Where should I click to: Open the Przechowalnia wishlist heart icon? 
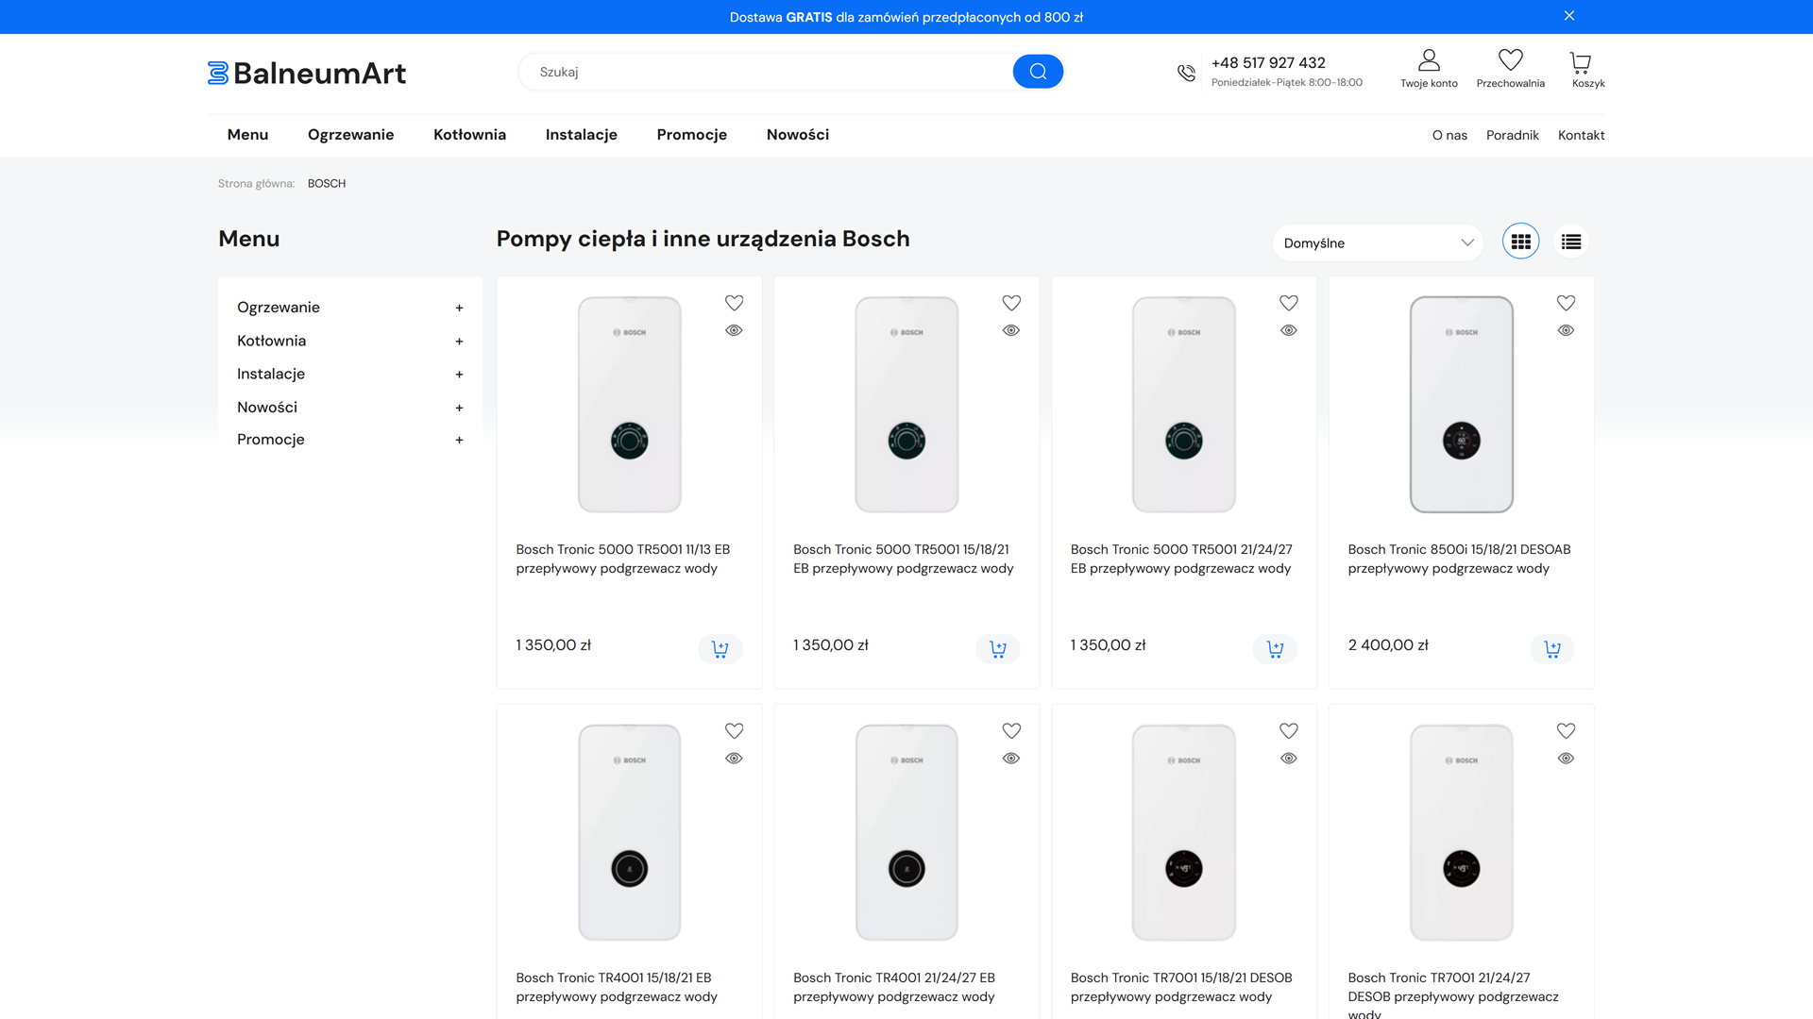pos(1510,61)
